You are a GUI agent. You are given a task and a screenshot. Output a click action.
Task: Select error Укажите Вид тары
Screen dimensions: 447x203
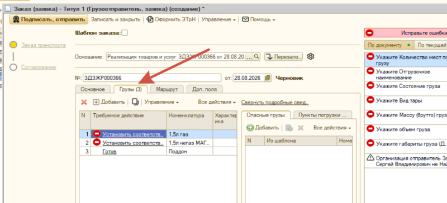(x=406, y=103)
